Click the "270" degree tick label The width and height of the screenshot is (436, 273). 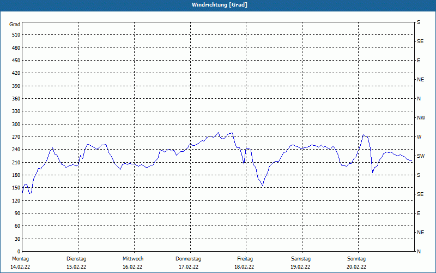(16, 137)
